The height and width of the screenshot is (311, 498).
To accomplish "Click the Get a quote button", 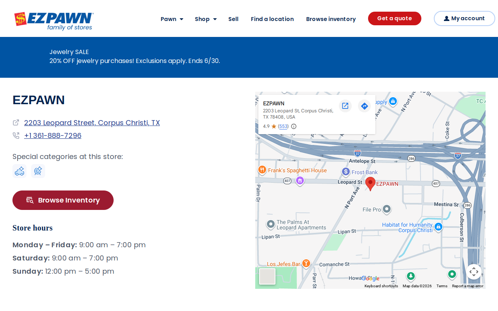I will click(x=395, y=18).
